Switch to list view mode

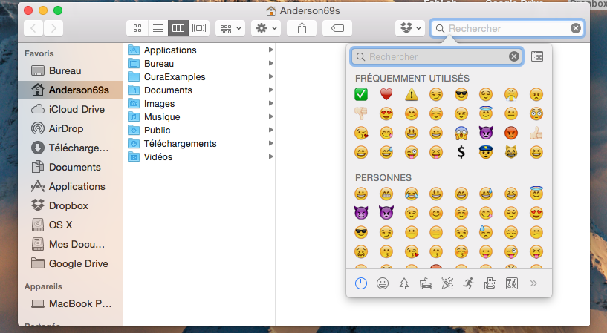point(158,28)
